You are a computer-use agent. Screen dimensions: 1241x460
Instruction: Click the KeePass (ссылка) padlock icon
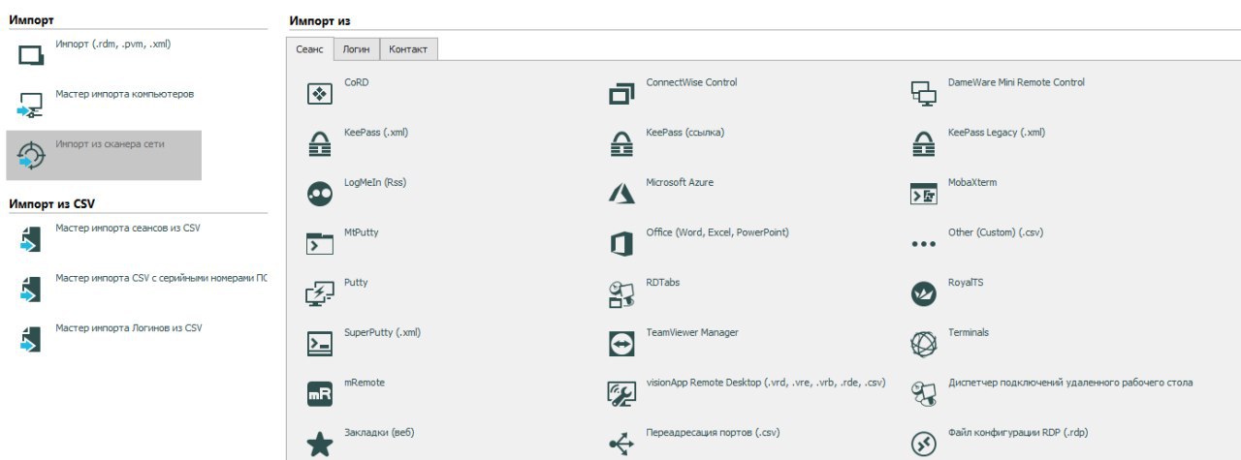click(620, 144)
